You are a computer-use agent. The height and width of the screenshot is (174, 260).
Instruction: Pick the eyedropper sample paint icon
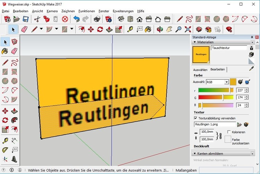click(251, 69)
